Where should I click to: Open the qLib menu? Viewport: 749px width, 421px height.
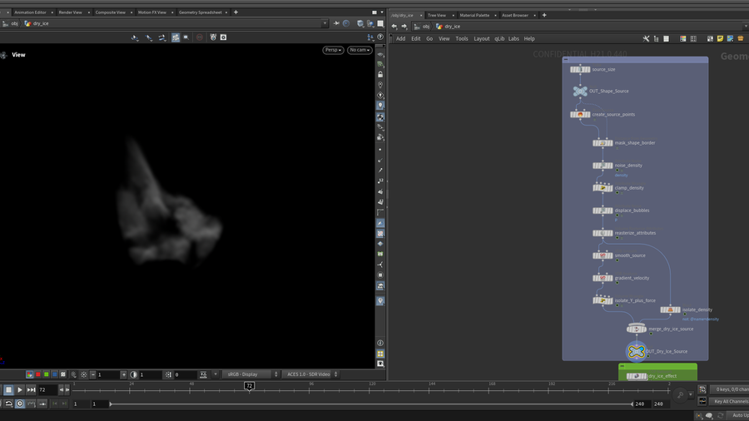499,38
